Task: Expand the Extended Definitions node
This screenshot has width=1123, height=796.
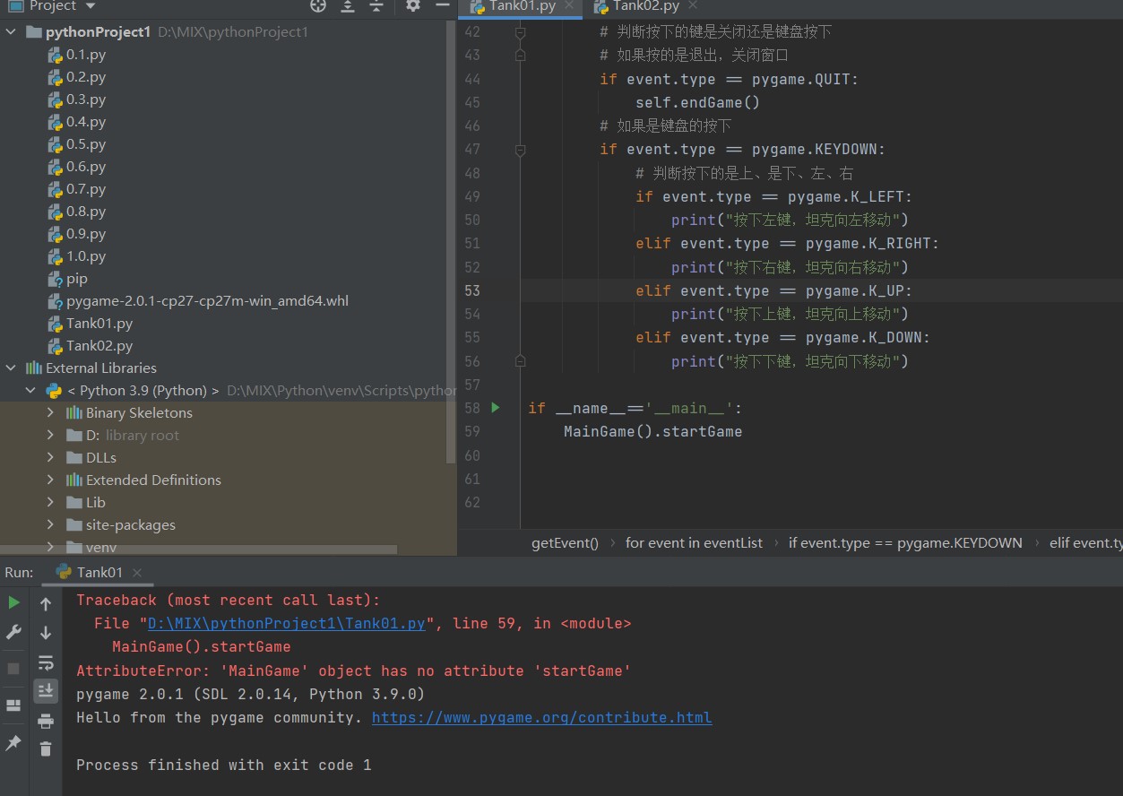Action: point(51,480)
